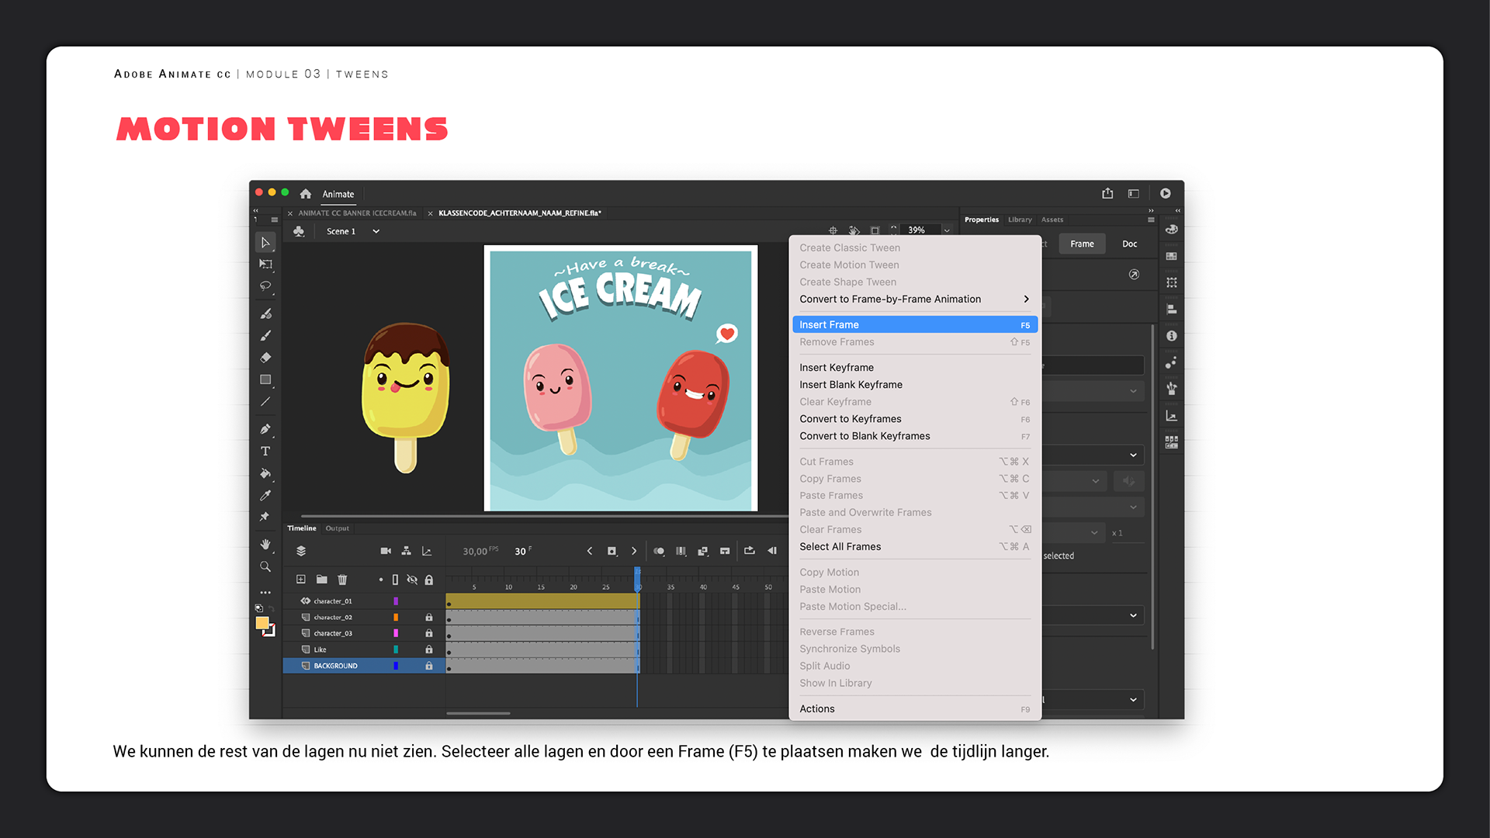This screenshot has height=838, width=1490.
Task: Select the Paint Bucket tool
Action: (x=265, y=473)
